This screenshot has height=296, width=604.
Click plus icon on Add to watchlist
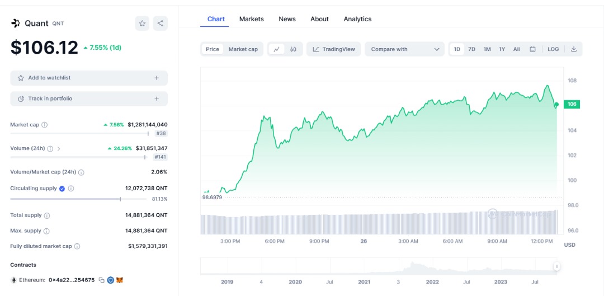pyautogui.click(x=157, y=78)
